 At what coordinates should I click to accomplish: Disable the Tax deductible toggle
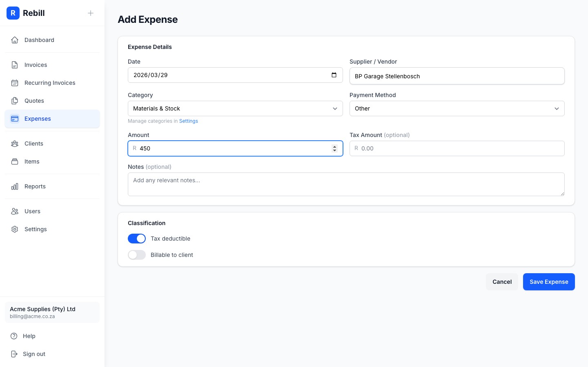tap(137, 239)
